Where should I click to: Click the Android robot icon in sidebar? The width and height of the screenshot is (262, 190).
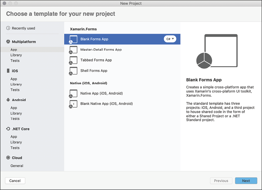[x=8, y=100]
